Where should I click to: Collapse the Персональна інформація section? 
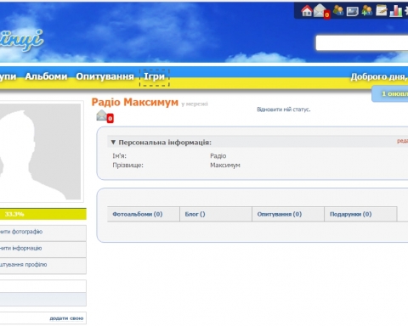coord(113,142)
